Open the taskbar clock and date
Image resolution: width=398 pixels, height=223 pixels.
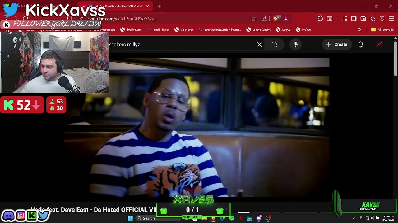pyautogui.click(x=389, y=218)
